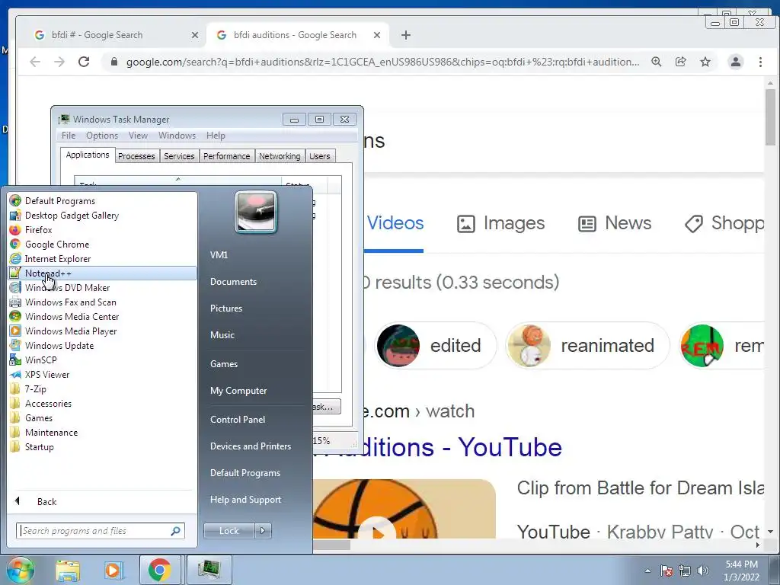Switch to the Services tab
Image resolution: width=780 pixels, height=585 pixels.
[179, 156]
